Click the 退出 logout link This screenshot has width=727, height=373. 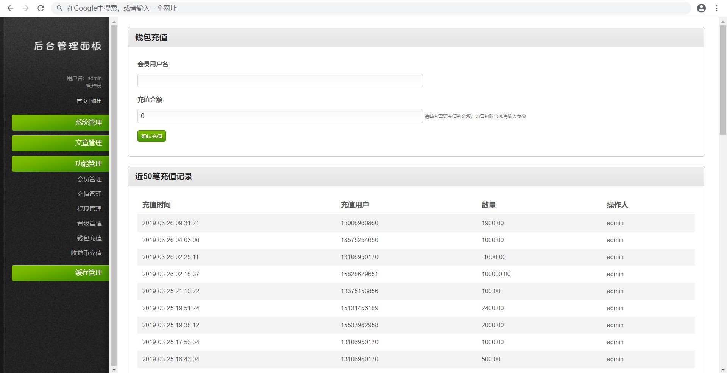[x=97, y=101]
